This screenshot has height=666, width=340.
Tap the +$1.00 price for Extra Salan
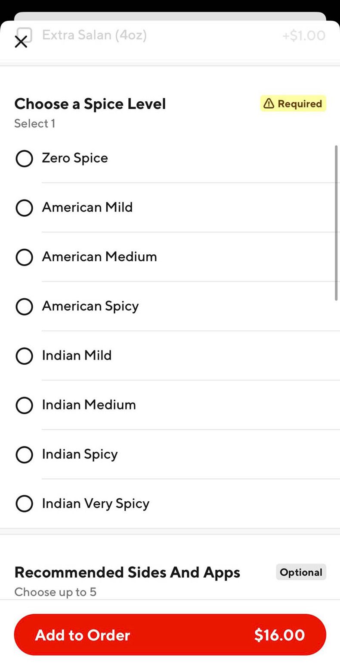pos(304,35)
